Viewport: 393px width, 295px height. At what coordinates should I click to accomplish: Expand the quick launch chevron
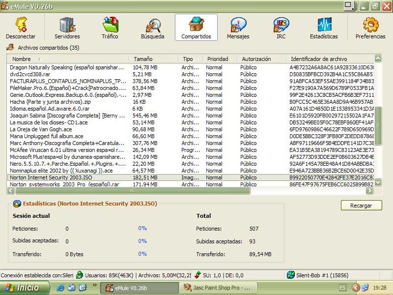click(94, 285)
